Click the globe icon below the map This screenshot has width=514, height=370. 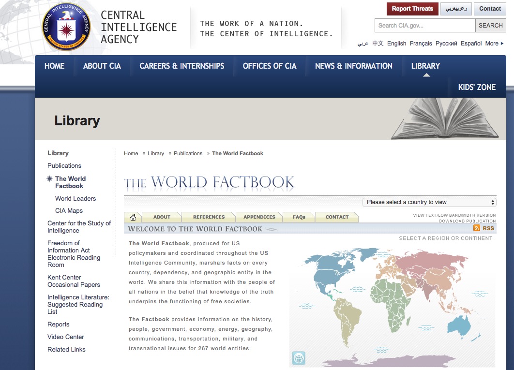pyautogui.click(x=298, y=358)
